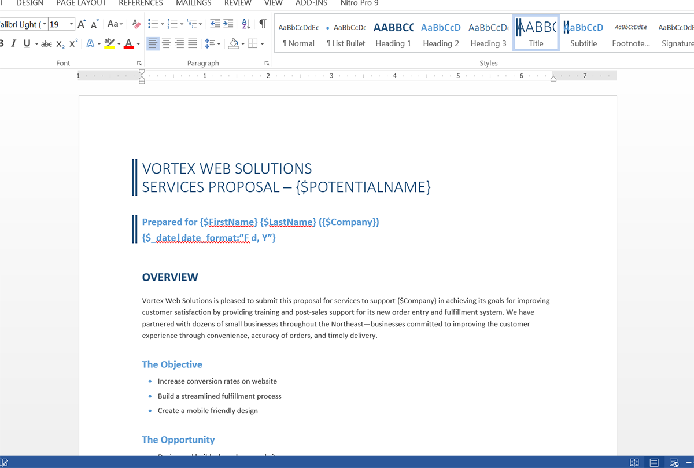
Task: Open the Add-Ins tab
Action: 311,3
